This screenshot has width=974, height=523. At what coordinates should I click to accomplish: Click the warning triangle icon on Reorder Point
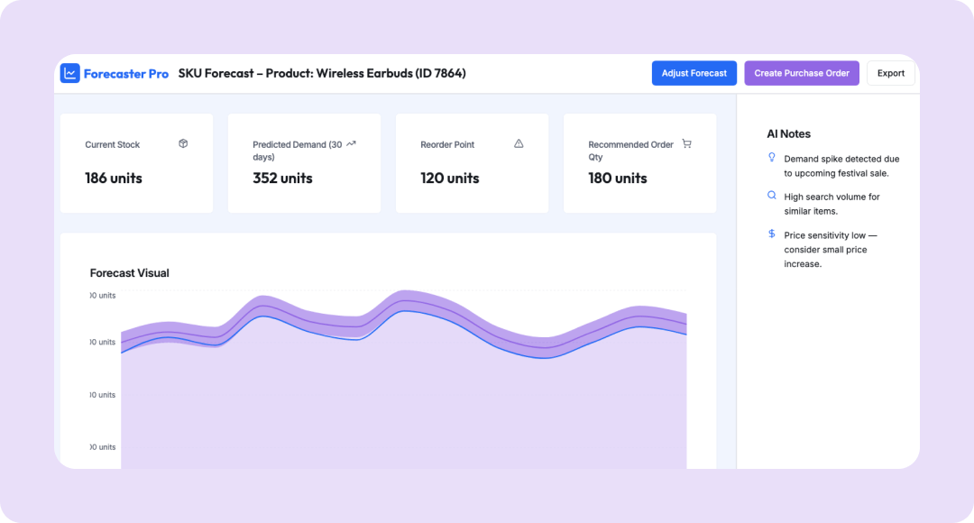[x=519, y=143]
